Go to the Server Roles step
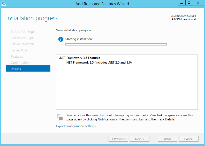The width and height of the screenshot is (205, 146). (20, 50)
